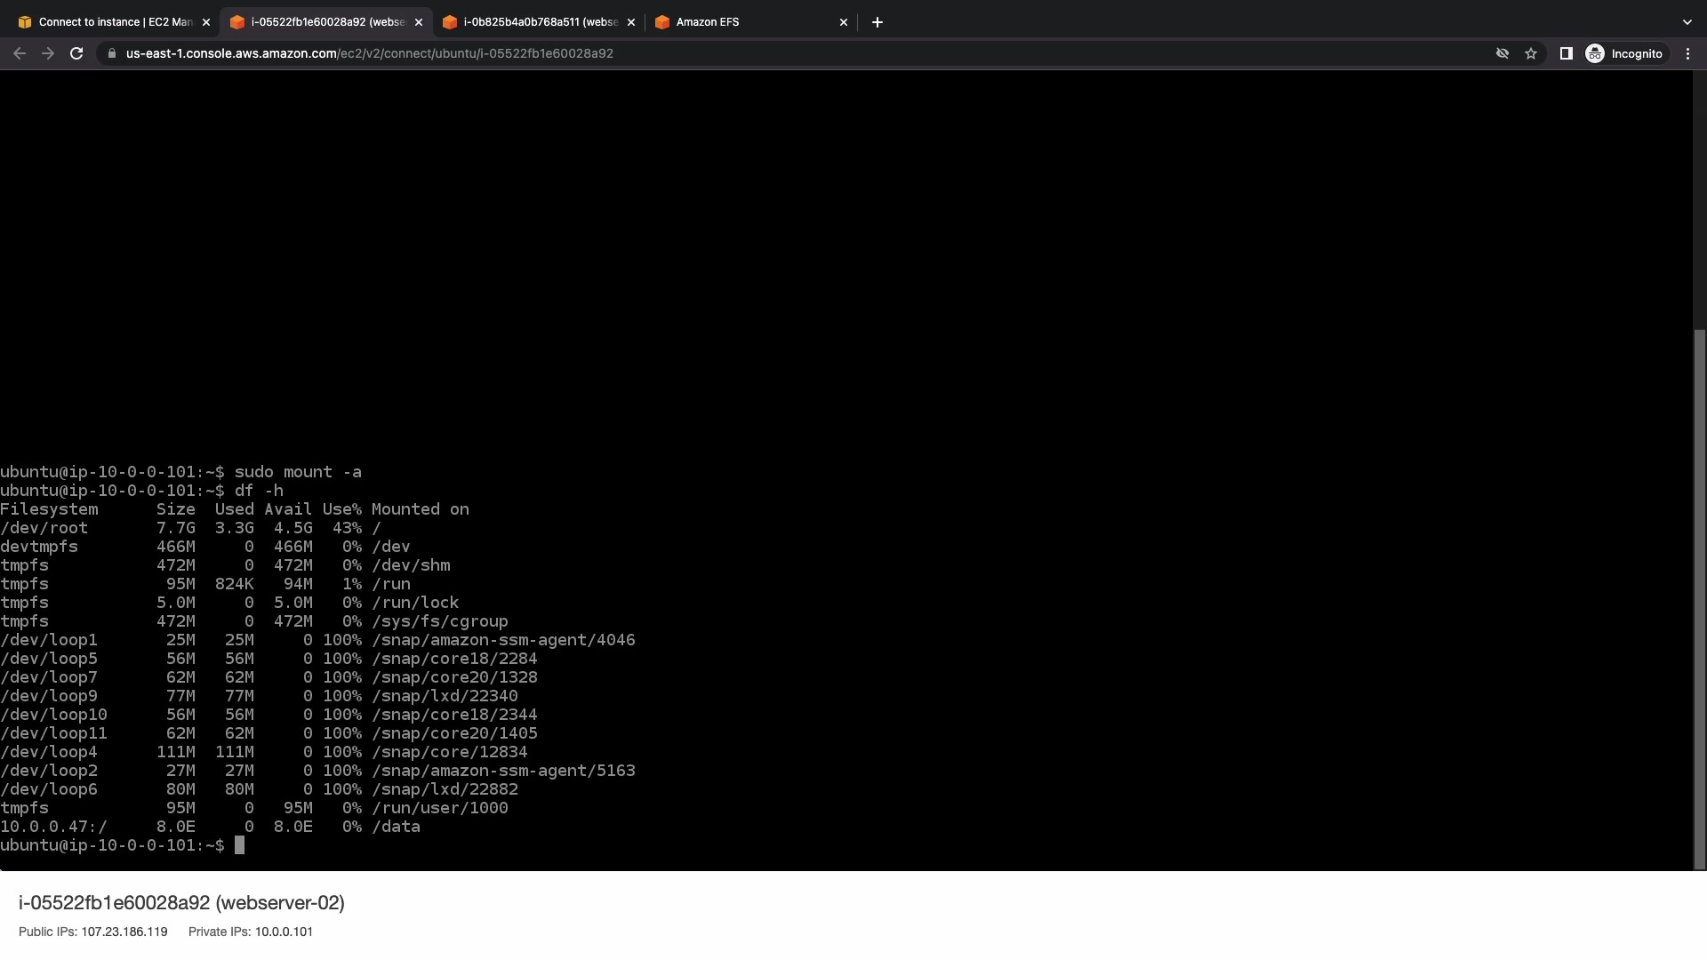Open the side panel icon
Viewport: 1707px width, 960px height.
point(1567,53)
